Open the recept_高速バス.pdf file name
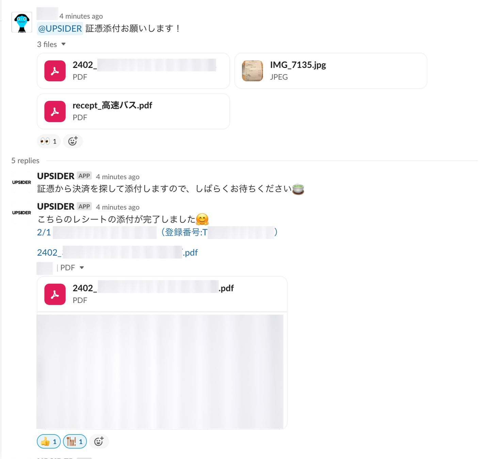This screenshot has width=489, height=459. click(x=112, y=105)
